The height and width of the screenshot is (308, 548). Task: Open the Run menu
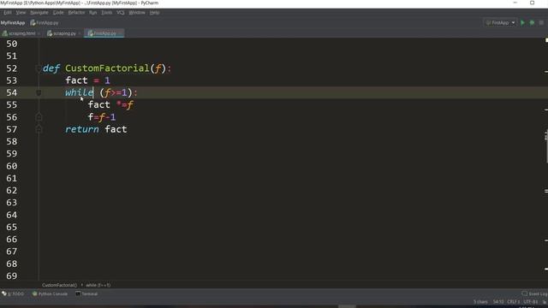(x=92, y=13)
